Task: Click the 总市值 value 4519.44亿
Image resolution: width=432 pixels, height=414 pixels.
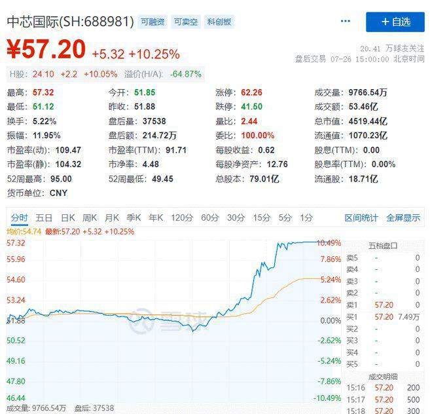Action: 368,121
